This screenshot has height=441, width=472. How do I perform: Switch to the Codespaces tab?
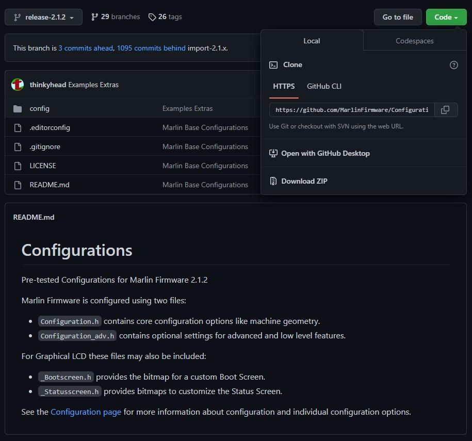415,41
